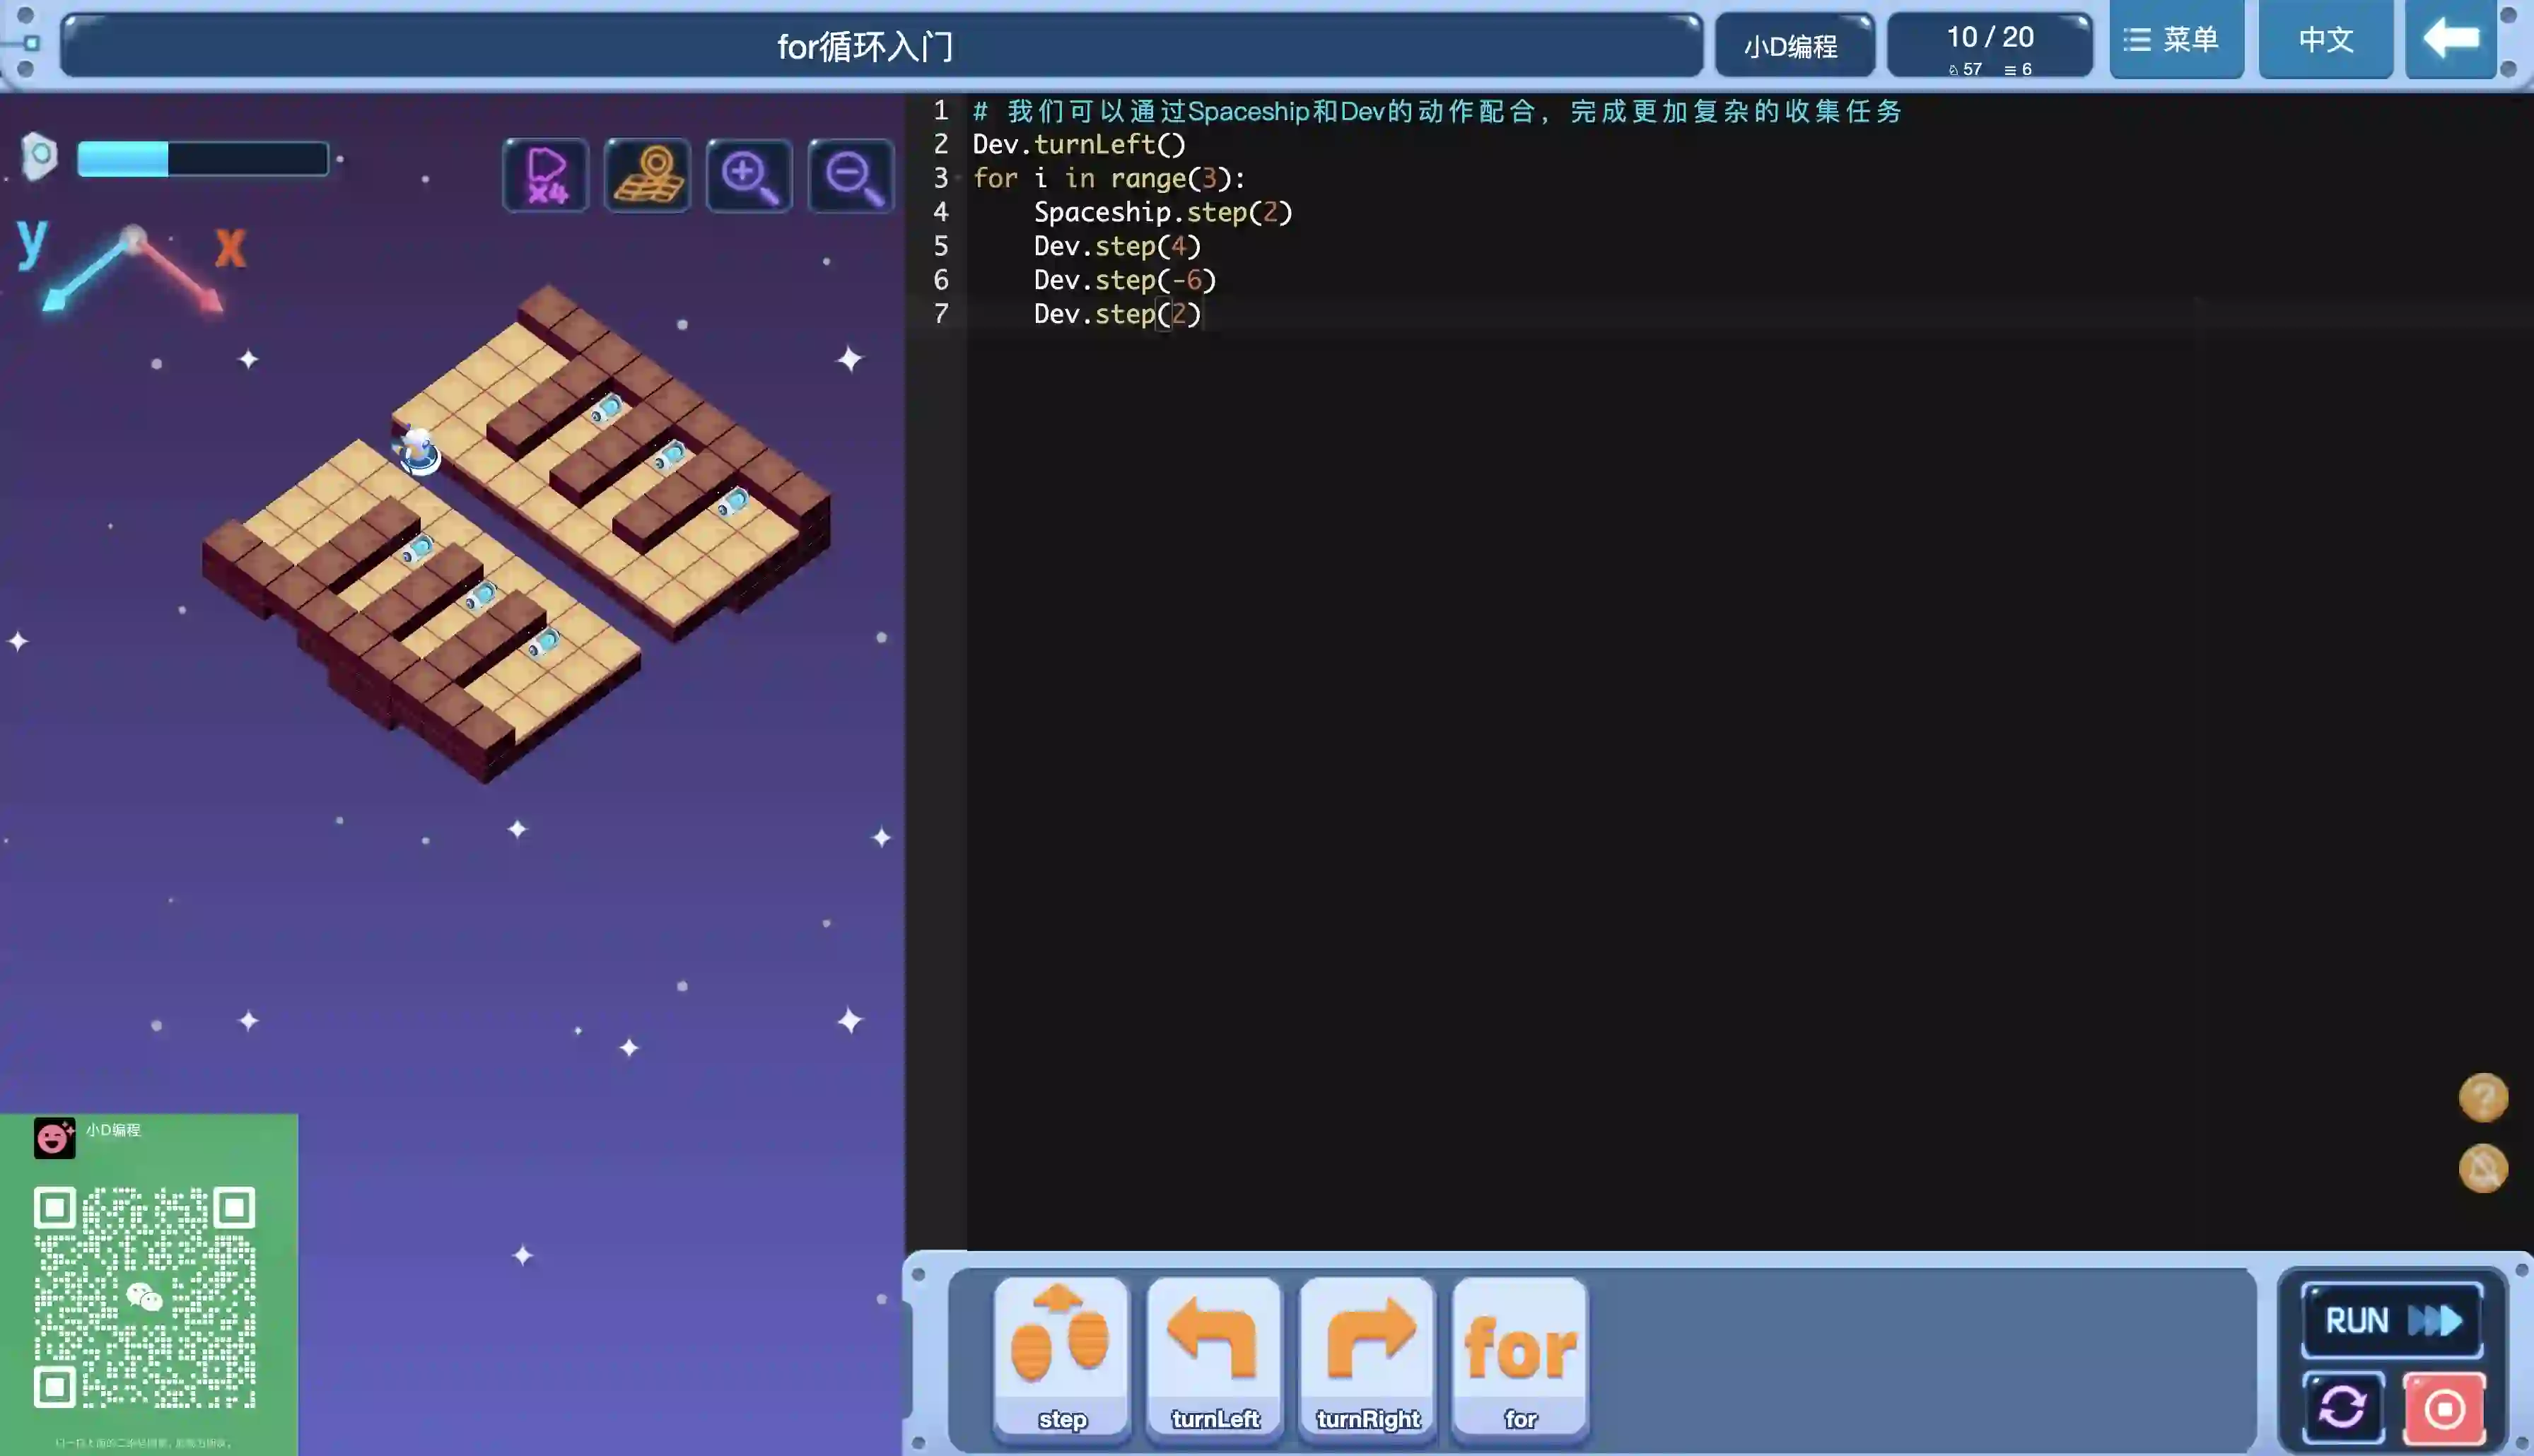Viewport: 2534px width, 1456px height.
Task: Open the map location view icon
Action: pyautogui.click(x=647, y=176)
